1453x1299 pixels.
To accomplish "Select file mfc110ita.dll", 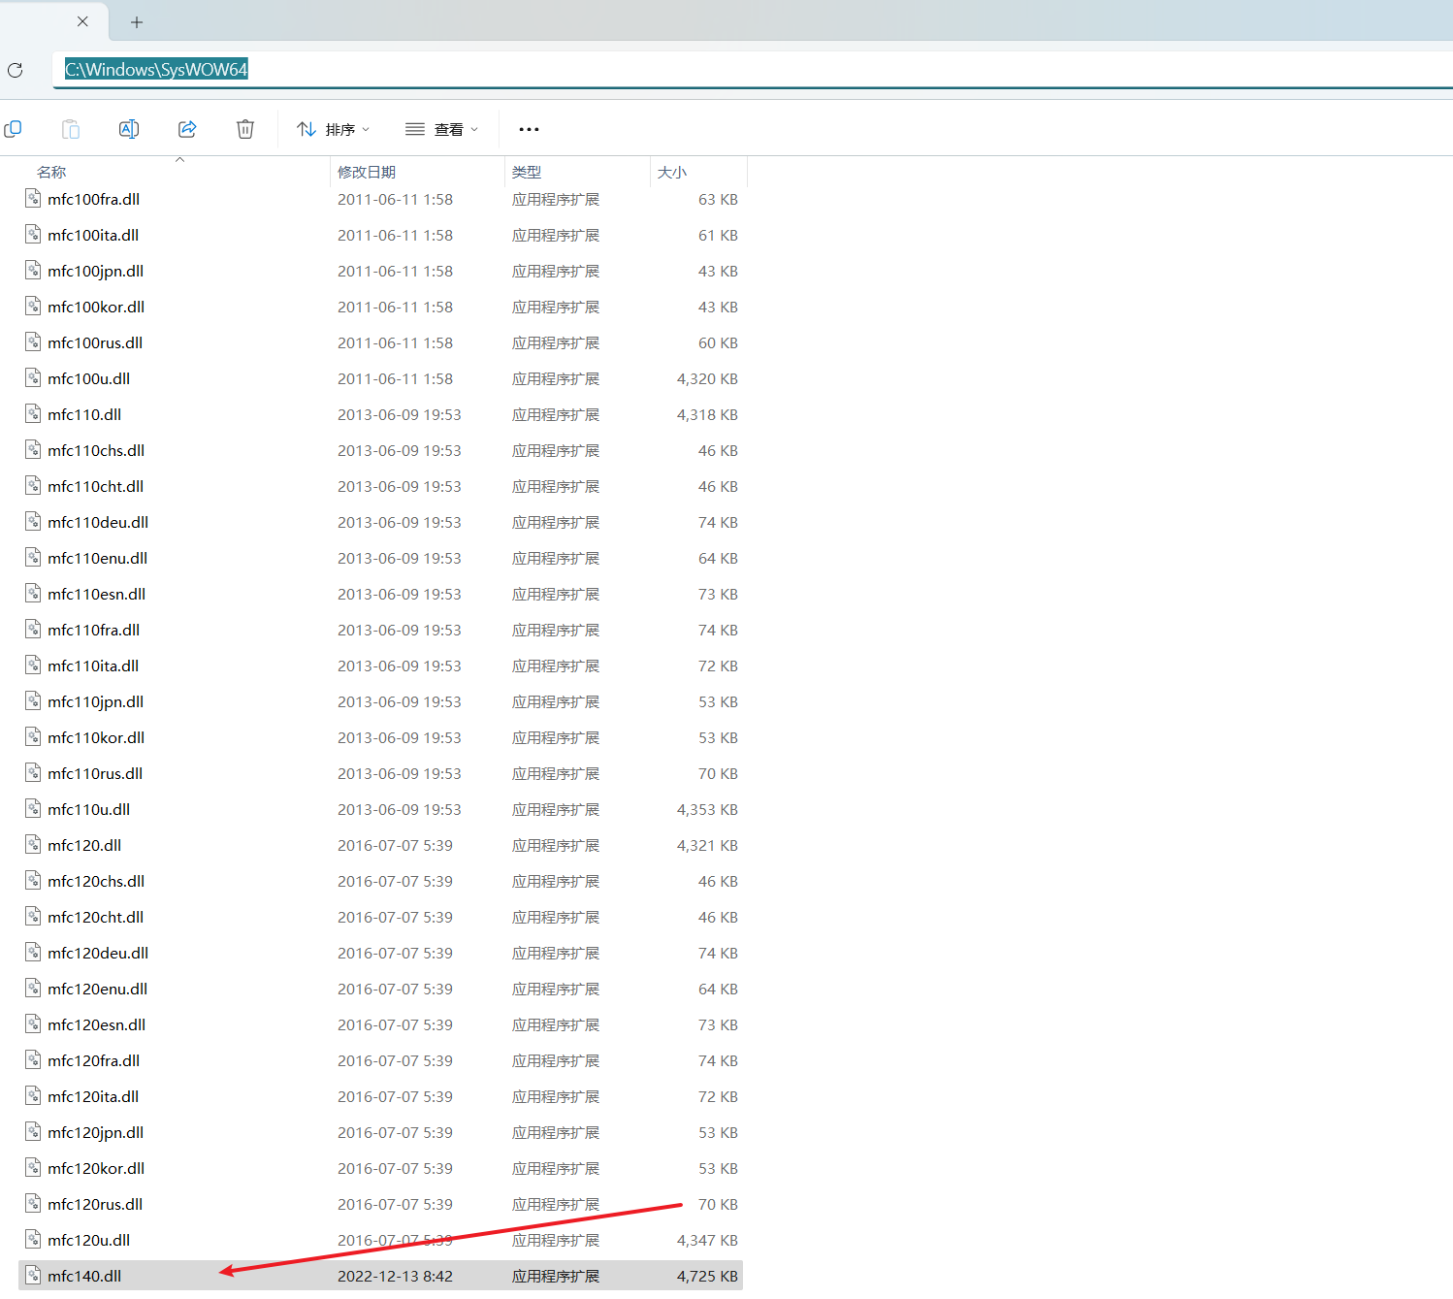I will [93, 666].
